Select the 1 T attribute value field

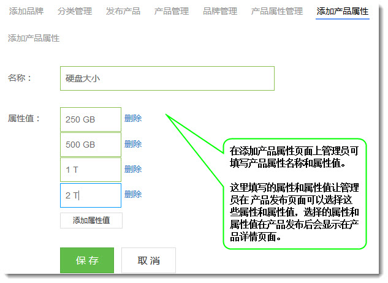pyautogui.click(x=91, y=170)
